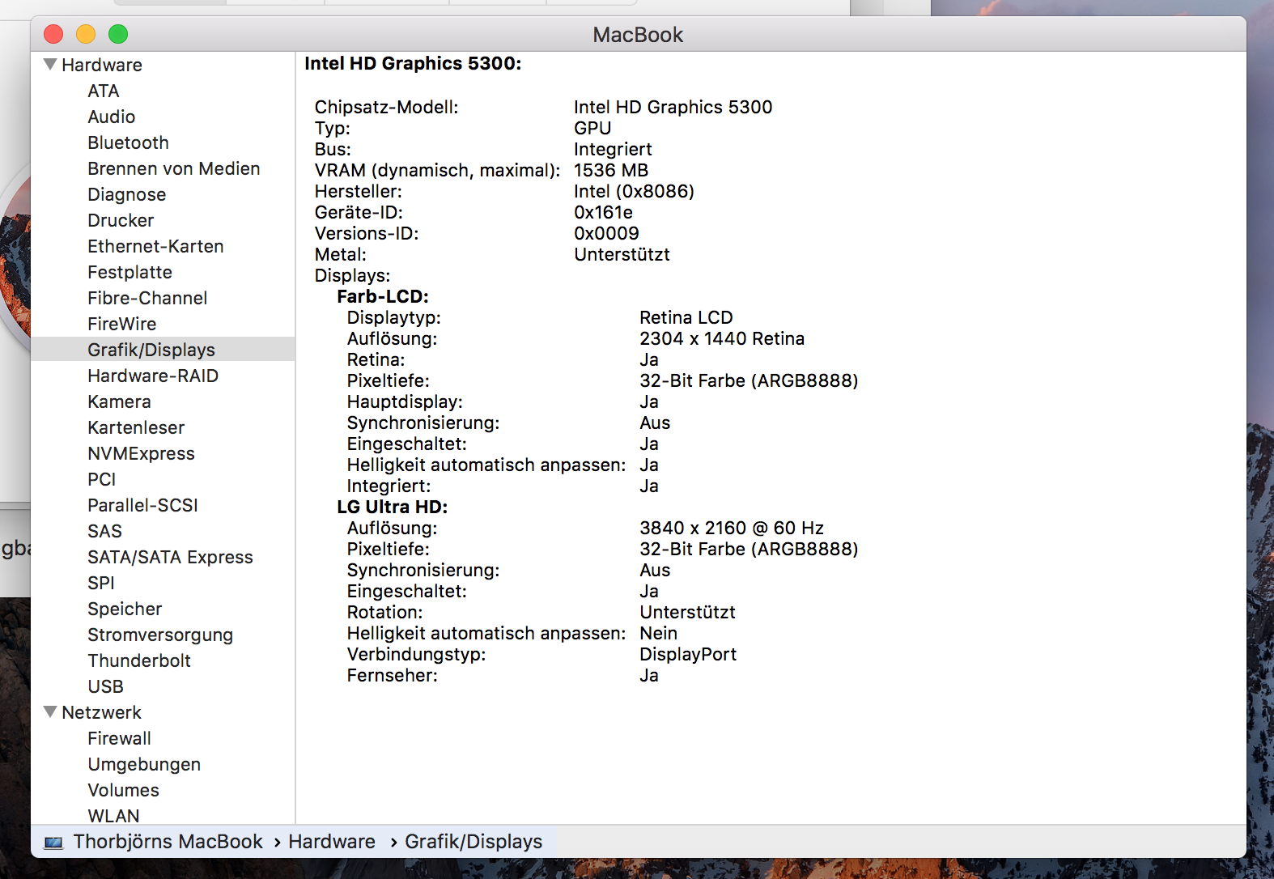This screenshot has width=1274, height=879.
Task: Click the Netzwerk category label in sidebar
Action: (x=102, y=712)
